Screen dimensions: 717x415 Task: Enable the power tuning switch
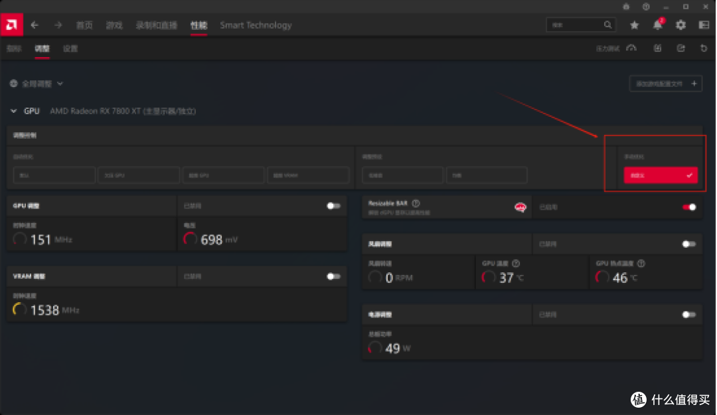tap(689, 314)
